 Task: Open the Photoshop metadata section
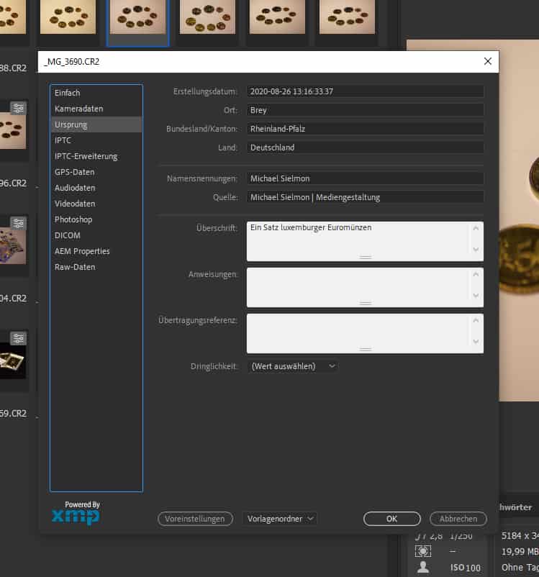pos(96,219)
